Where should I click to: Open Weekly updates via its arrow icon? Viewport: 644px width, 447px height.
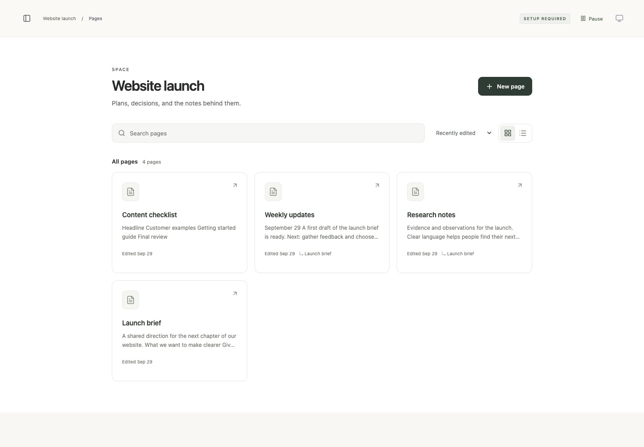tap(377, 186)
